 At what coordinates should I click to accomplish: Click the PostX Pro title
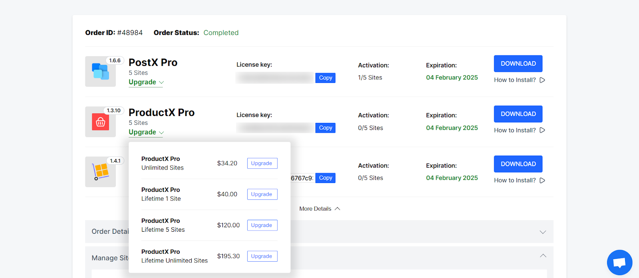pos(153,63)
